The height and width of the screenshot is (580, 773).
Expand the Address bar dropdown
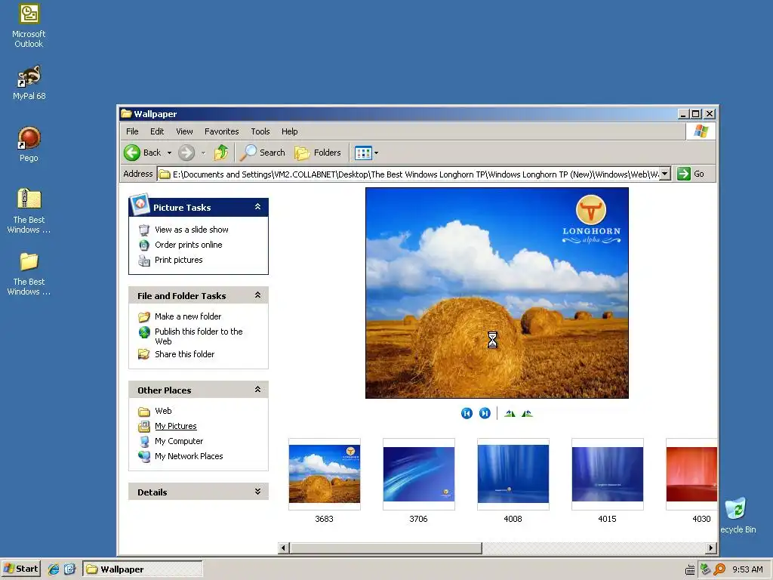point(665,174)
